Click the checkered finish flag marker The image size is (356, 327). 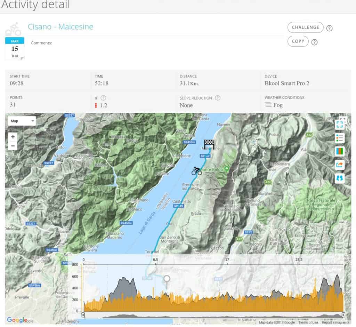pos(209,144)
